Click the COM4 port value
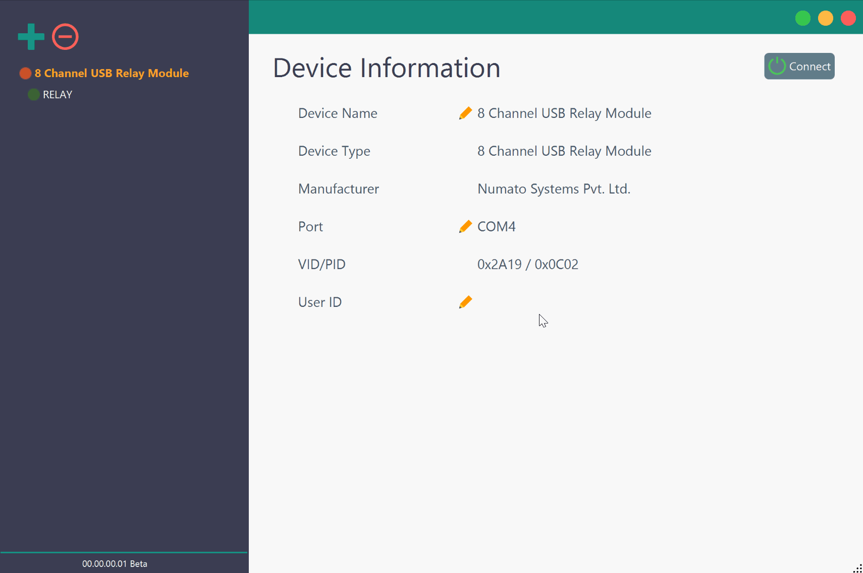863x573 pixels. [497, 226]
